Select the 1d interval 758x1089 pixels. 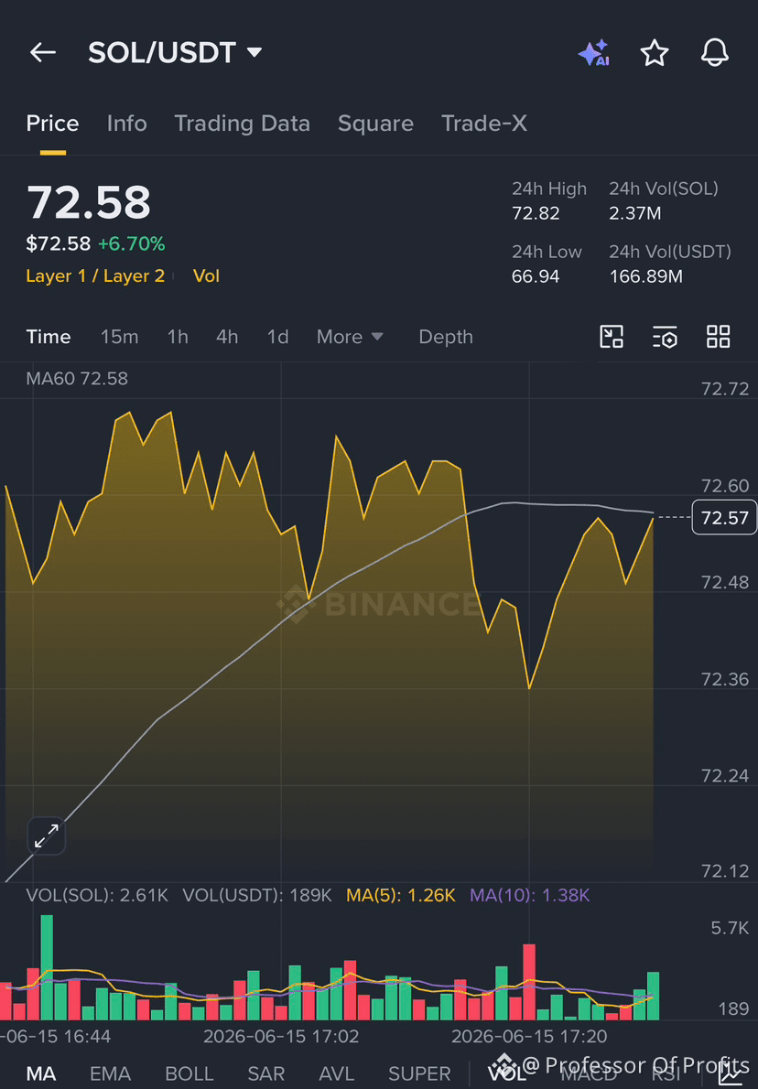[278, 337]
